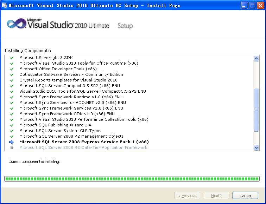The width and height of the screenshot is (266, 204).
Task: Select Microsoft Sync Framework Runtime v1.0 row
Action: (x=71, y=97)
